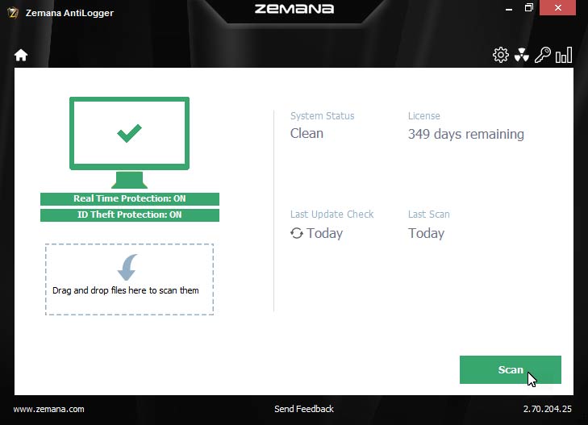The image size is (588, 425).
Task: Click the Clean system status value
Action: (x=307, y=133)
